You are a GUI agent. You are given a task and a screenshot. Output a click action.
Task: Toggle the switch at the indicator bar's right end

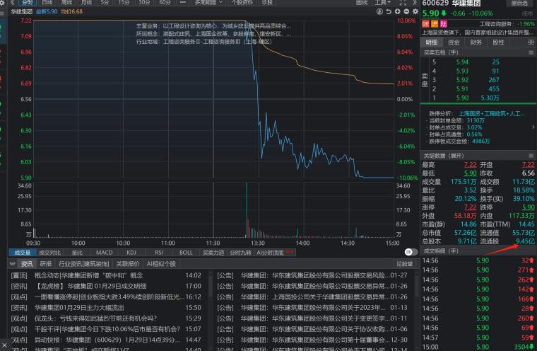(410, 252)
